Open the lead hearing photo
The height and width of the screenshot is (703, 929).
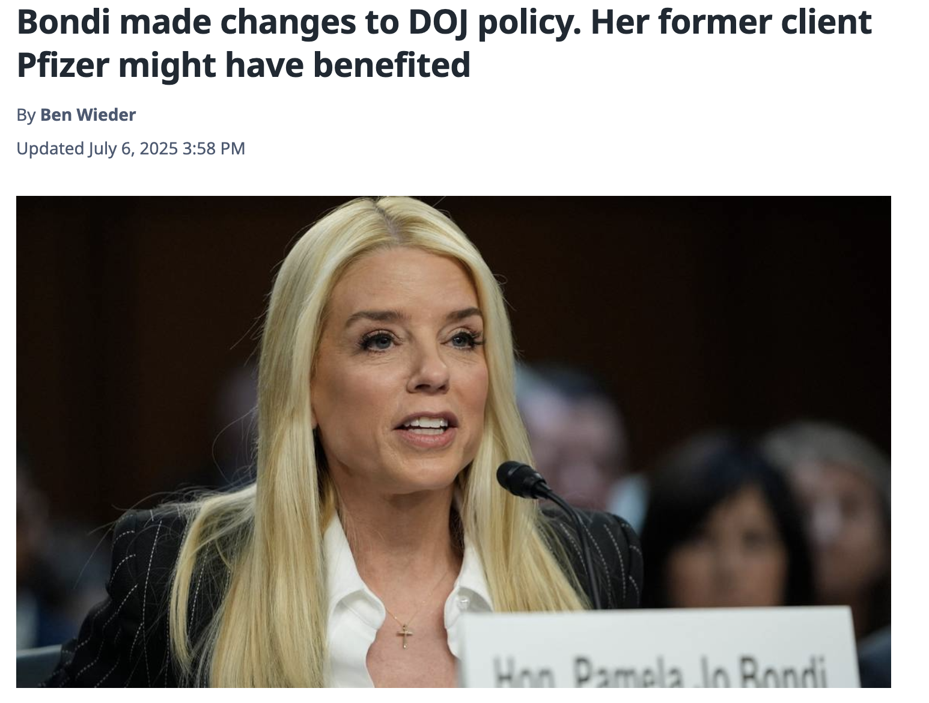(454, 442)
